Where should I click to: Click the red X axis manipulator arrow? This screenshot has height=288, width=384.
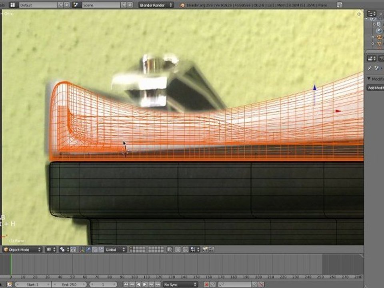coord(338,111)
